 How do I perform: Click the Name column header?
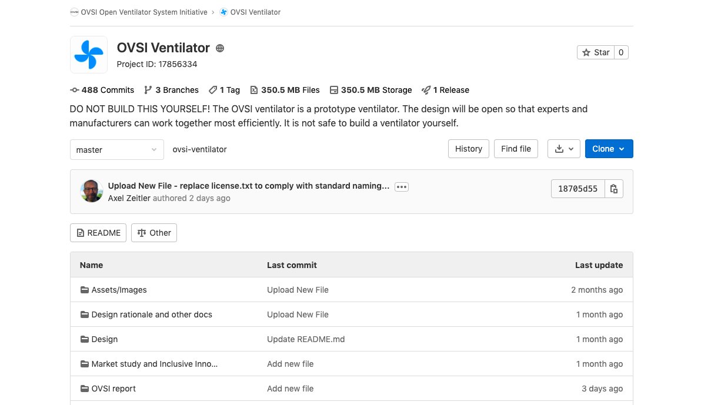(x=91, y=265)
